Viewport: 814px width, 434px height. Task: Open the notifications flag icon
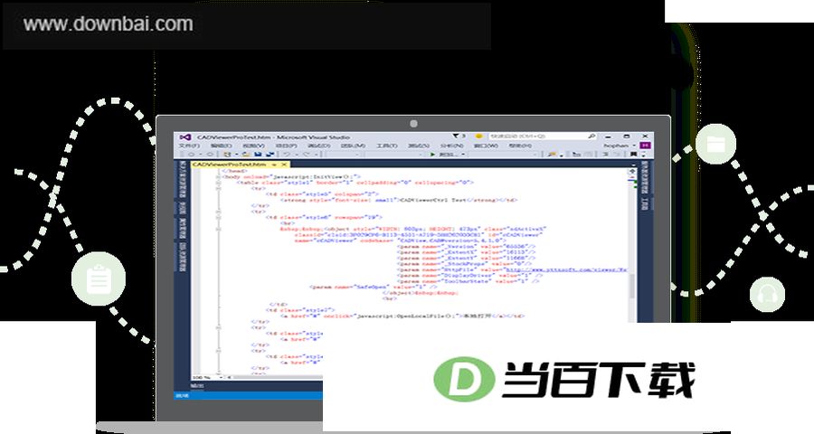457,136
